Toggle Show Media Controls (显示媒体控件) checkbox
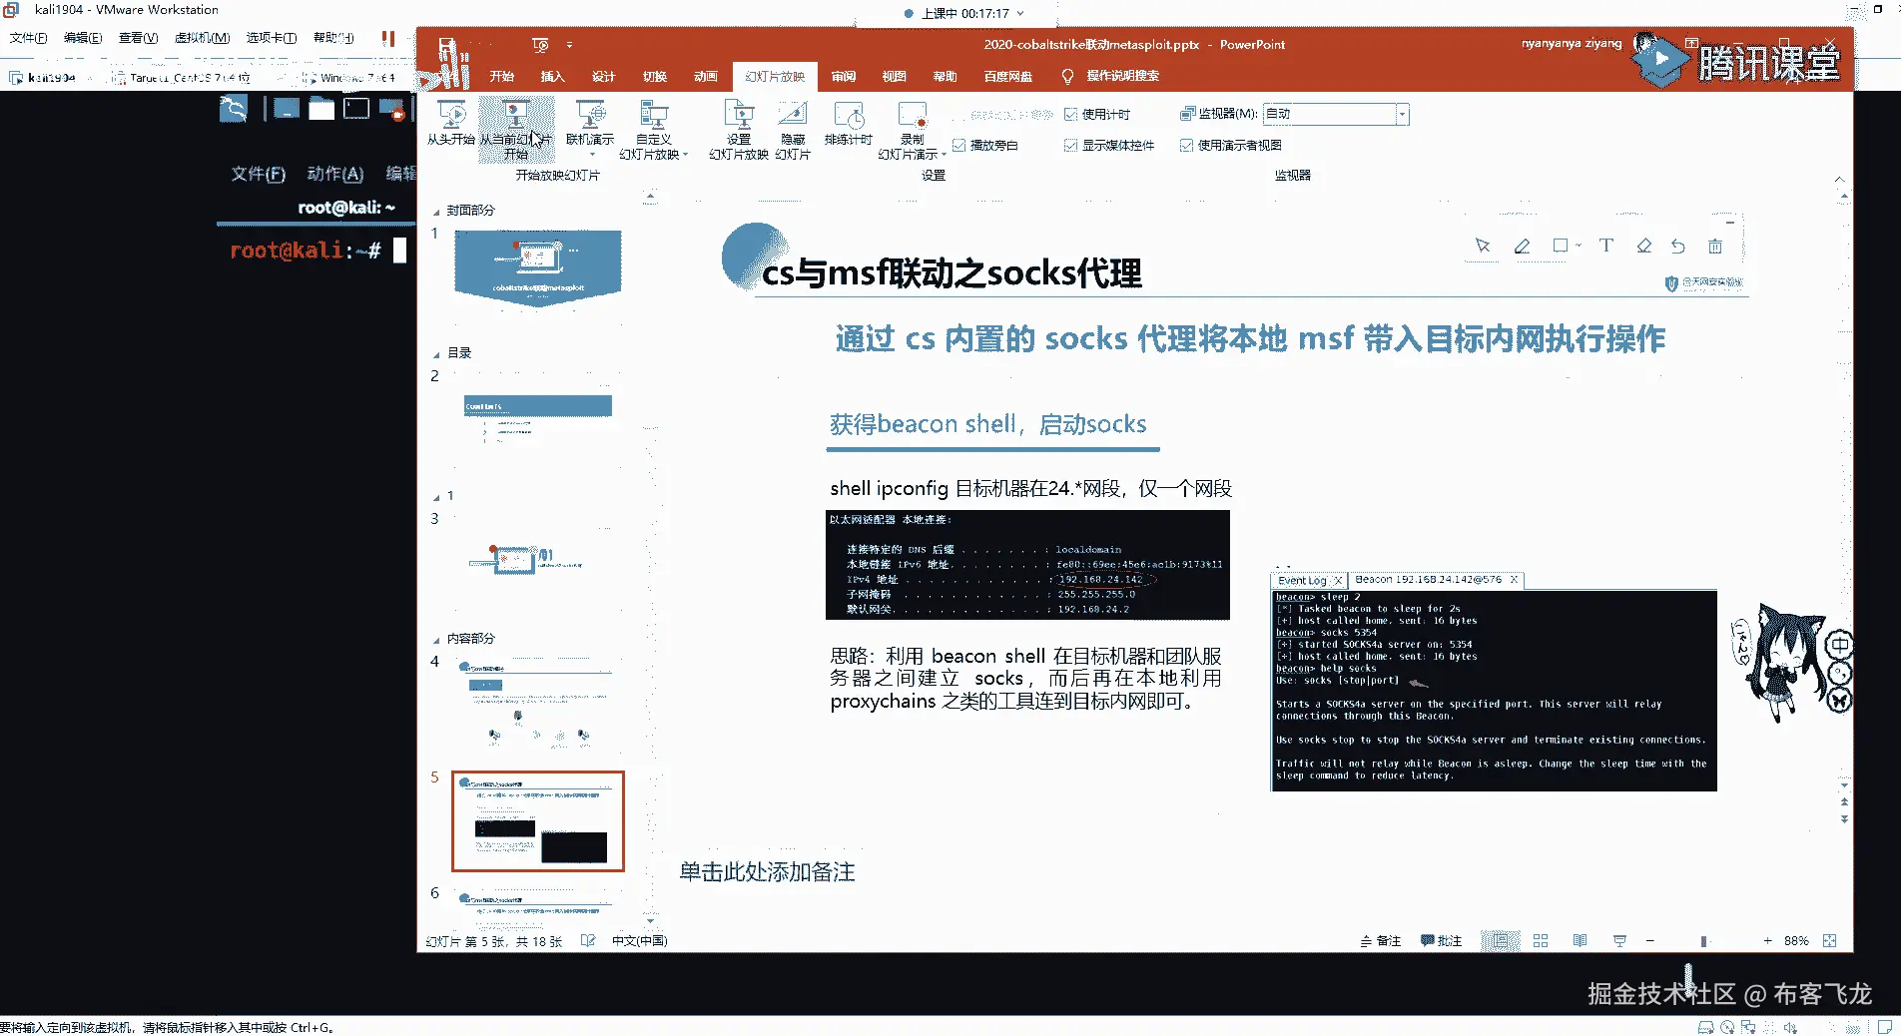1901x1036 pixels. pos(1071,146)
